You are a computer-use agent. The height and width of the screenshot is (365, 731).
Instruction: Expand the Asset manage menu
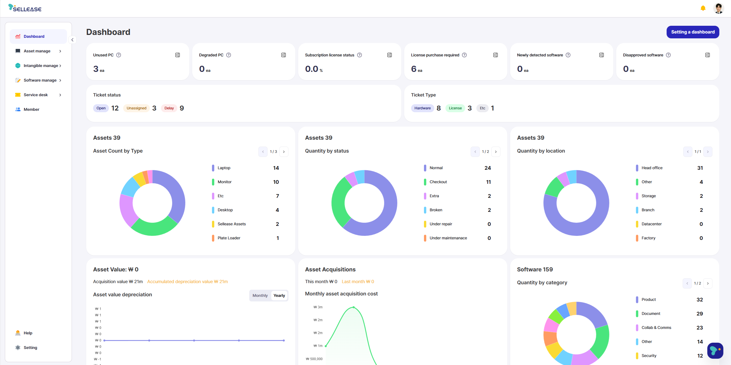point(38,51)
